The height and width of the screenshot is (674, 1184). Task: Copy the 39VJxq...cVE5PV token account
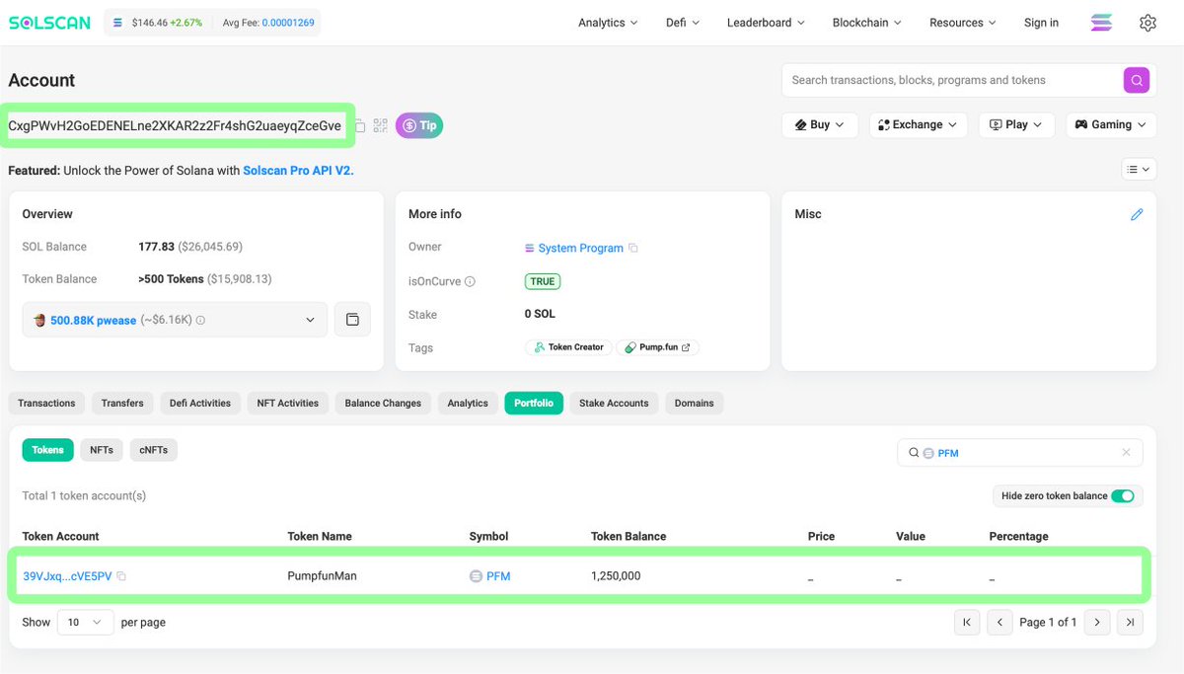click(121, 576)
